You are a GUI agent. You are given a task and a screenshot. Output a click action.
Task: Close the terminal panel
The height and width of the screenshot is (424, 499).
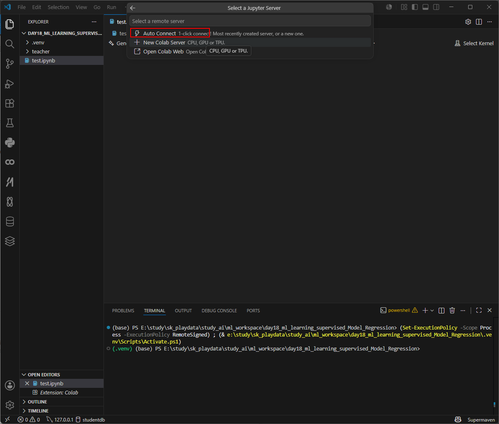(490, 310)
